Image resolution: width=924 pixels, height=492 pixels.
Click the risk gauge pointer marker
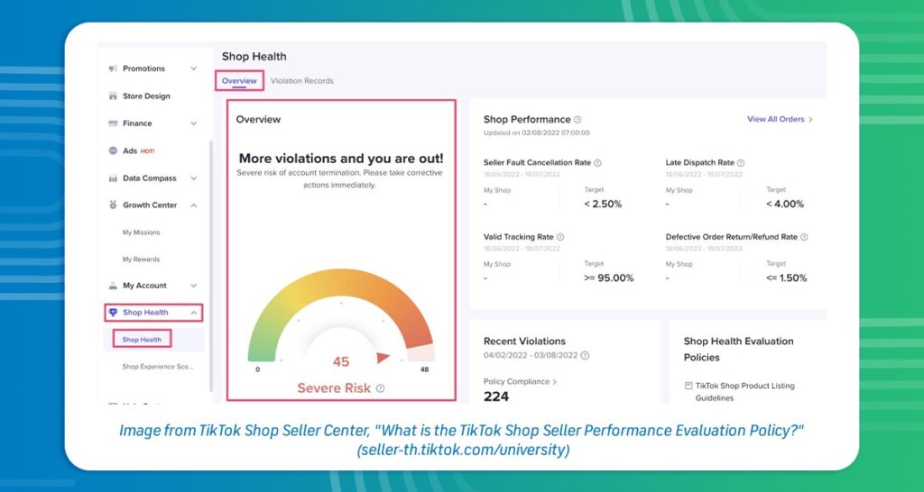383,357
